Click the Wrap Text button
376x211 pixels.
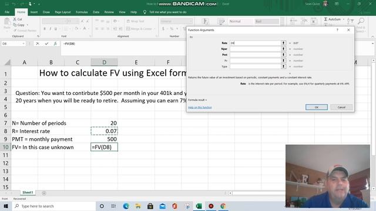point(135,21)
